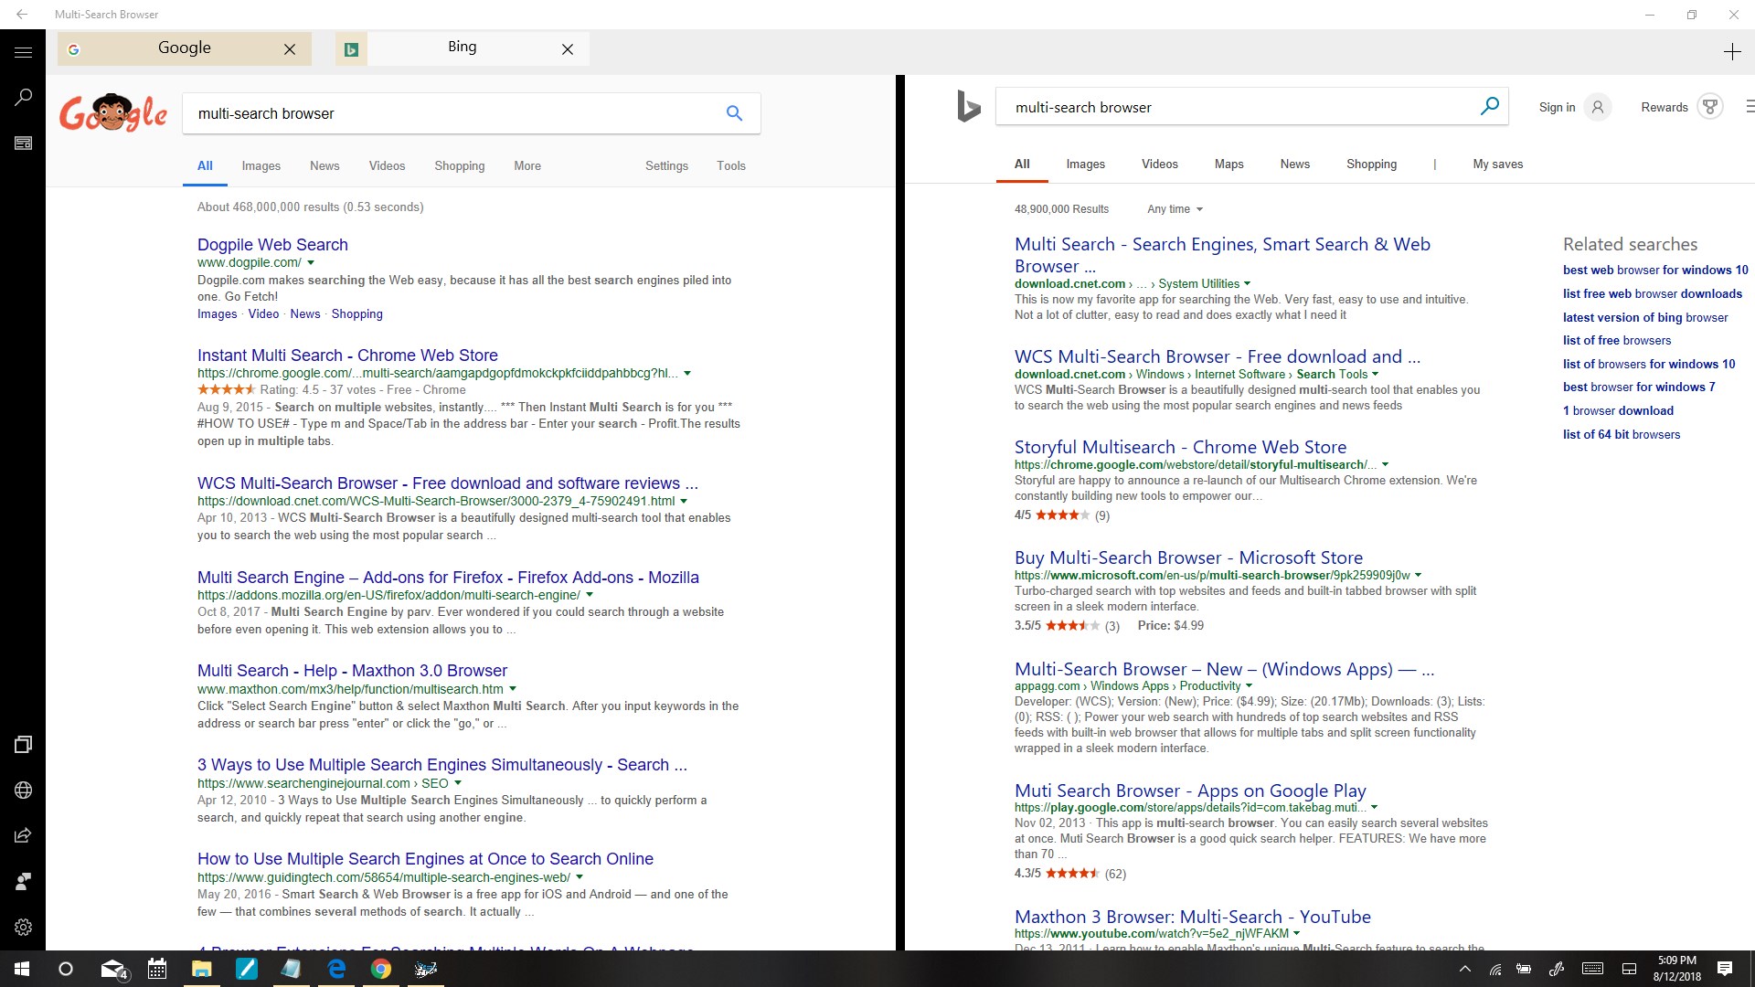1755x987 pixels.
Task: Click the share icon in sidebar
Action: [x=23, y=835]
